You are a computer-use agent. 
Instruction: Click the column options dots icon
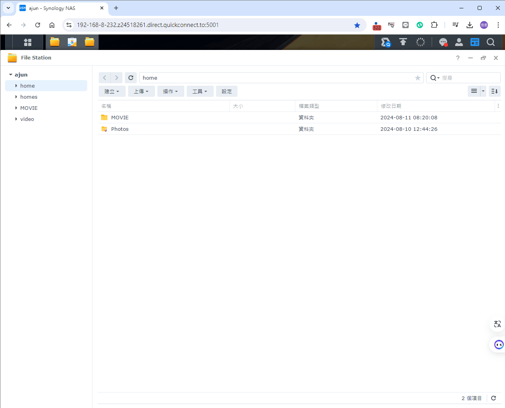pyautogui.click(x=498, y=106)
